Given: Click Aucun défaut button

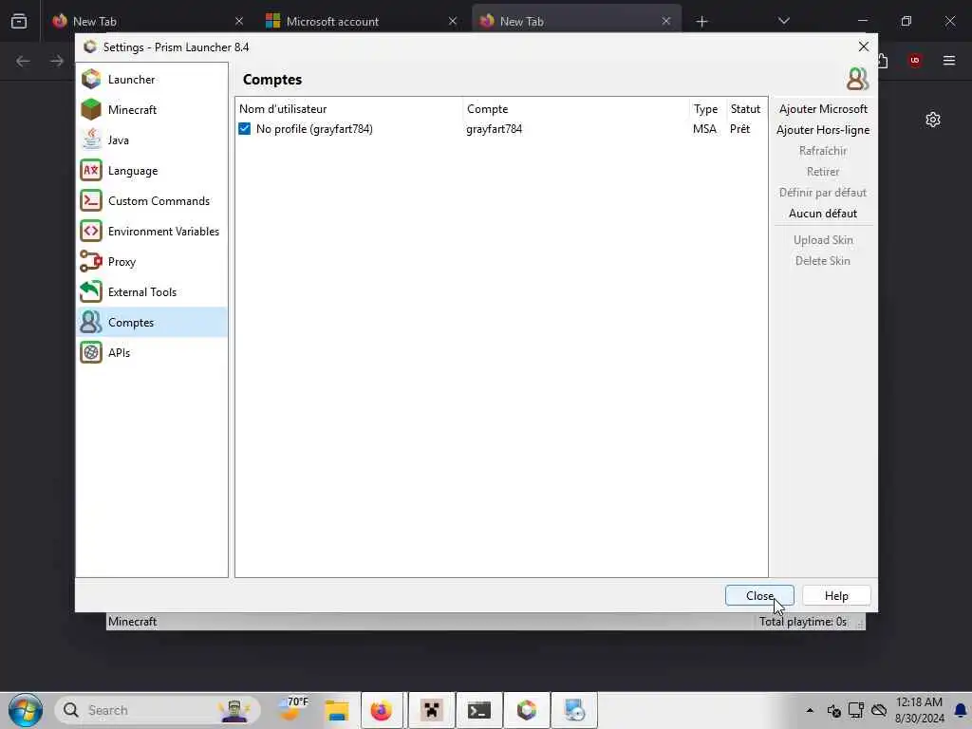Looking at the screenshot, I should [x=823, y=214].
